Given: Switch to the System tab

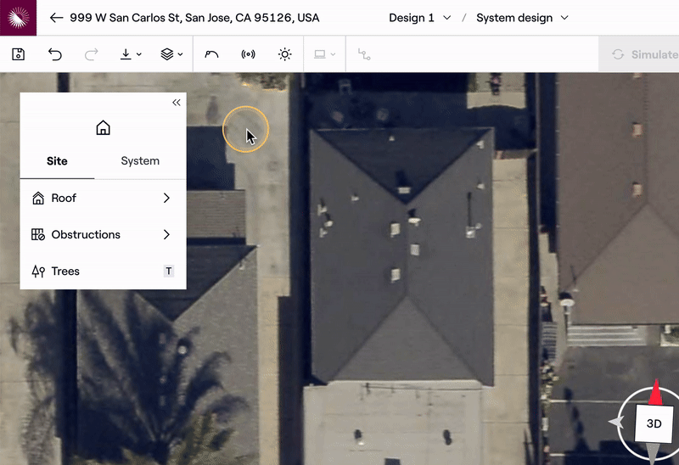Looking at the screenshot, I should pyautogui.click(x=140, y=161).
